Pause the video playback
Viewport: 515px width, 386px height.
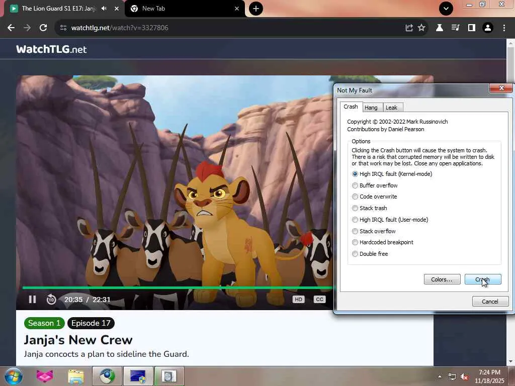point(32,300)
